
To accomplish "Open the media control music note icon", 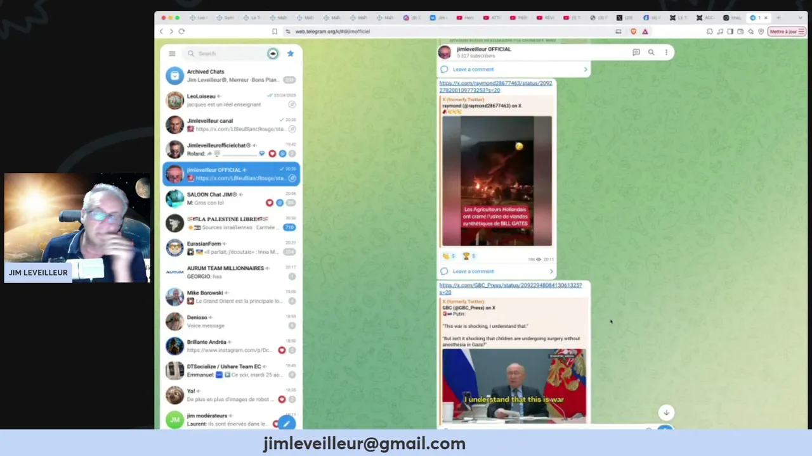I will pyautogui.click(x=720, y=32).
